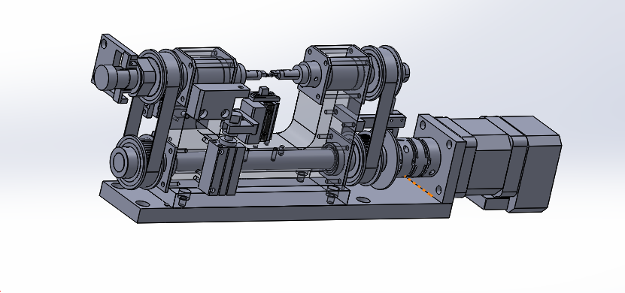
Task: Pick the orange dashed highlighted edge
Action: coord(419,187)
